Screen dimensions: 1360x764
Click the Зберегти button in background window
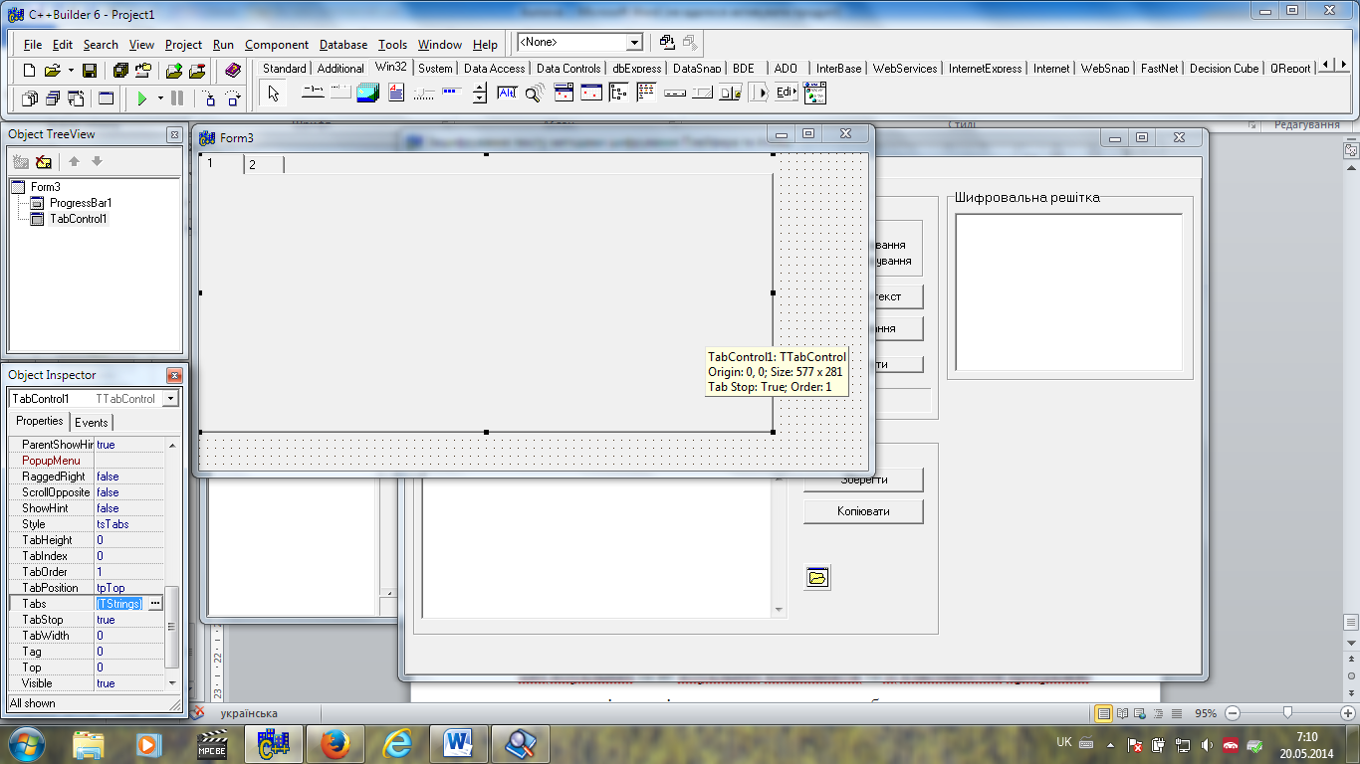pyautogui.click(x=863, y=479)
